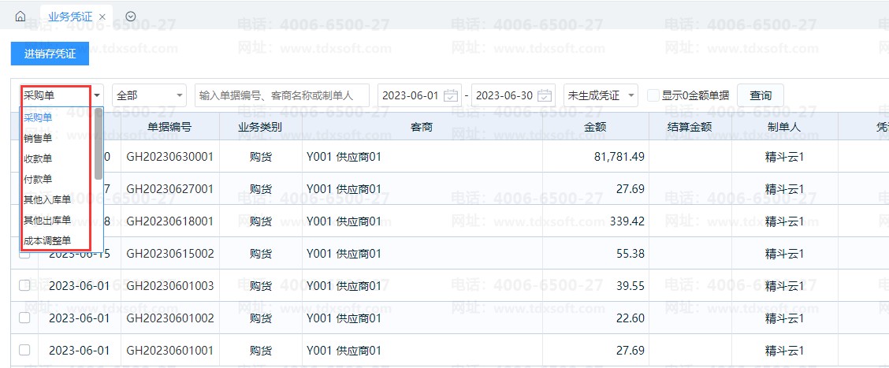Image resolution: width=889 pixels, height=368 pixels.
Task: Click the dropdown list scrollbar thumb
Action: click(99, 143)
